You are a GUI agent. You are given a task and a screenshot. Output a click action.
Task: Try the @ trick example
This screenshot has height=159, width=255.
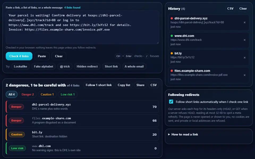pyautogui.click(x=65, y=67)
